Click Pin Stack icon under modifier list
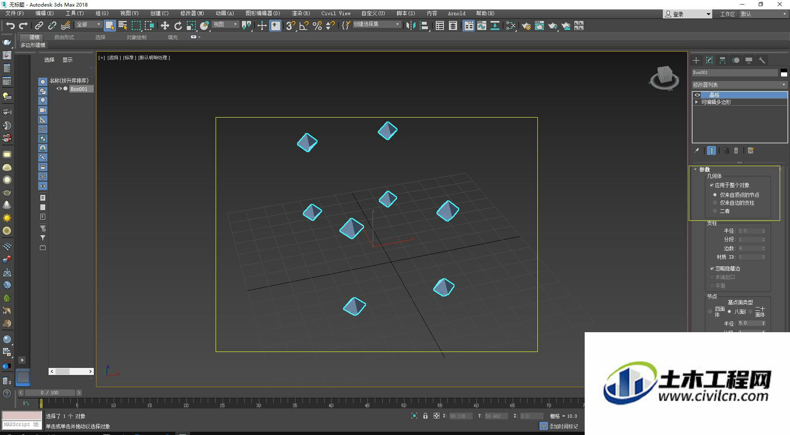Screen dimensions: 790x435 tap(697, 150)
